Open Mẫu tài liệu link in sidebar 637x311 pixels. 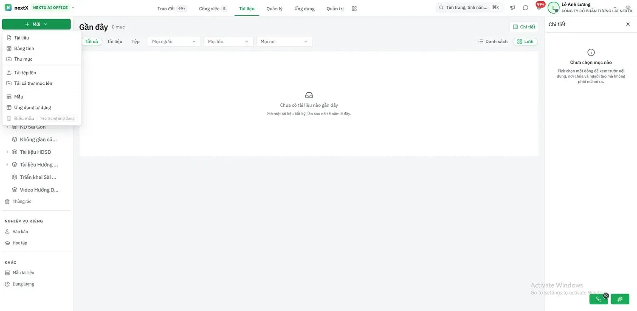pos(20,273)
